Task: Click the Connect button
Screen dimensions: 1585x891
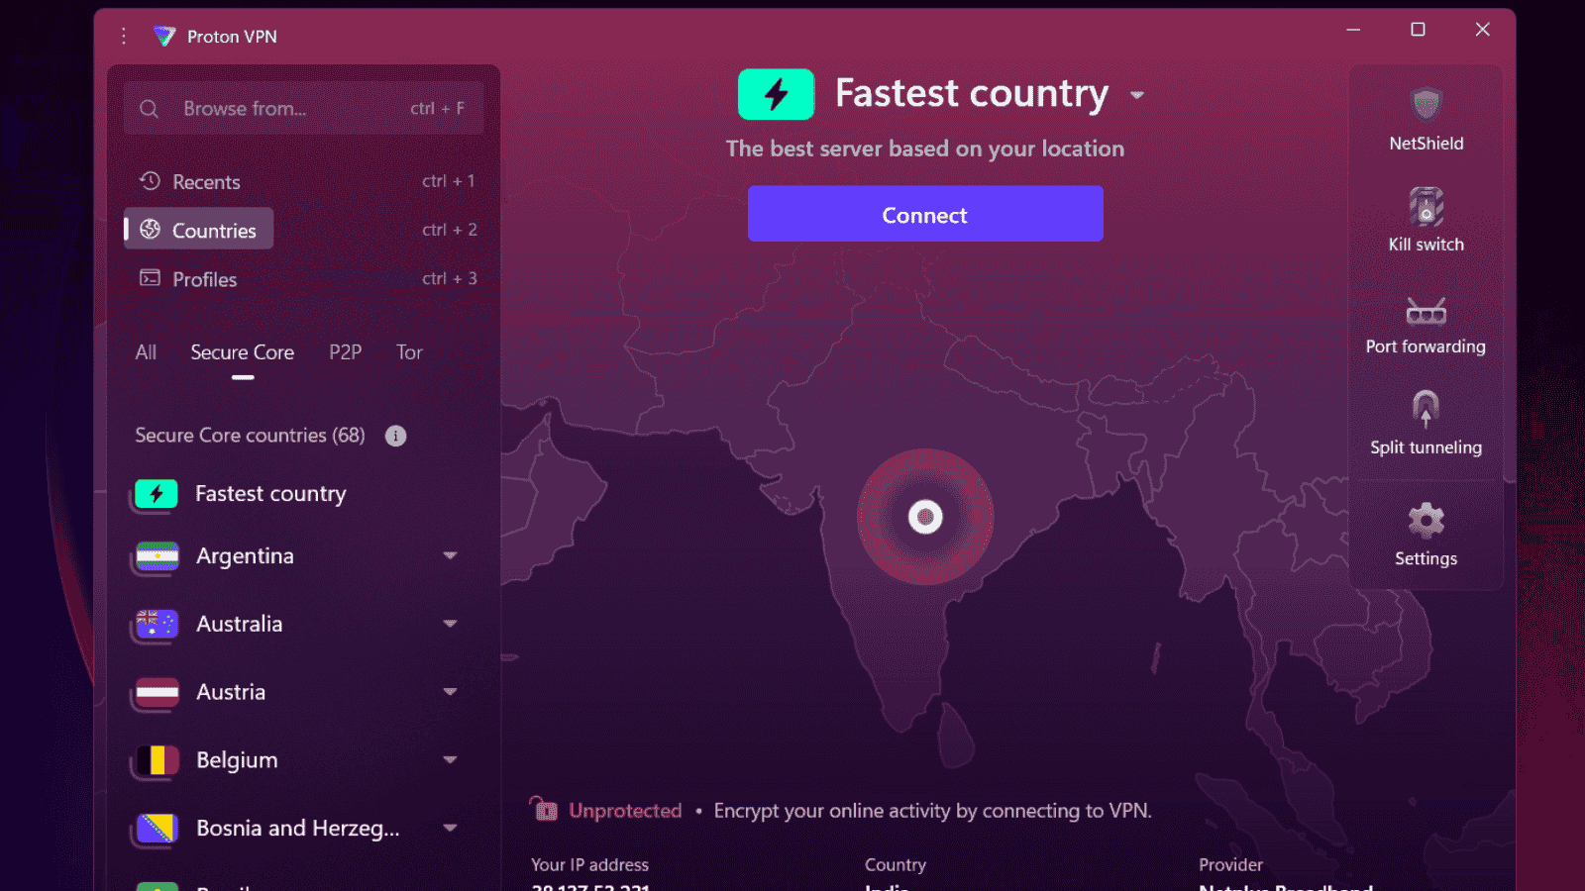Action: click(924, 214)
